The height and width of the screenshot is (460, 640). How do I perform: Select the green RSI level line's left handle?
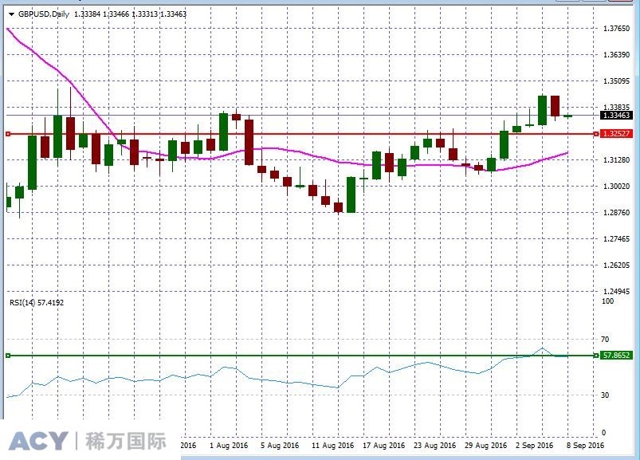pos(8,356)
